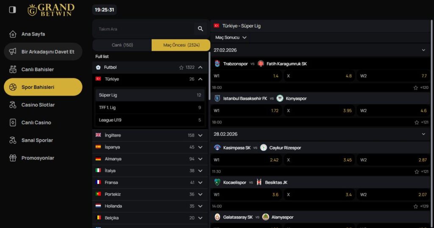The height and width of the screenshot is (228, 434).
Task: Open Canlı Casino sidebar icon
Action: pos(13,123)
